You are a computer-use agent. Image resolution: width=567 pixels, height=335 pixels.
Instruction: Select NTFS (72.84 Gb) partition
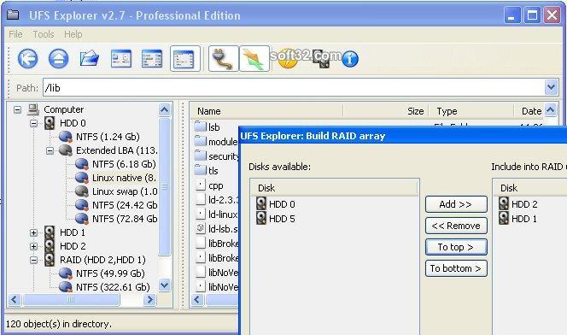tap(125, 220)
